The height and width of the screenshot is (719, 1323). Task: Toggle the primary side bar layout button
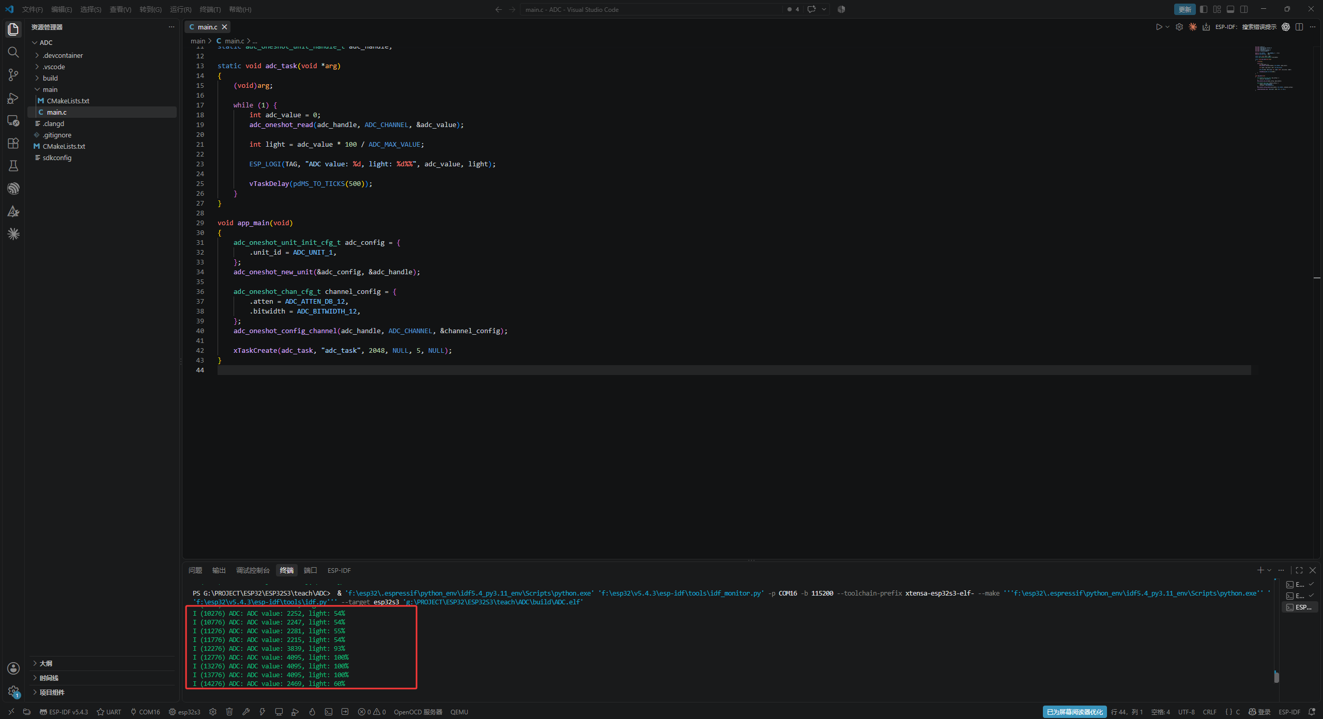tap(1204, 9)
